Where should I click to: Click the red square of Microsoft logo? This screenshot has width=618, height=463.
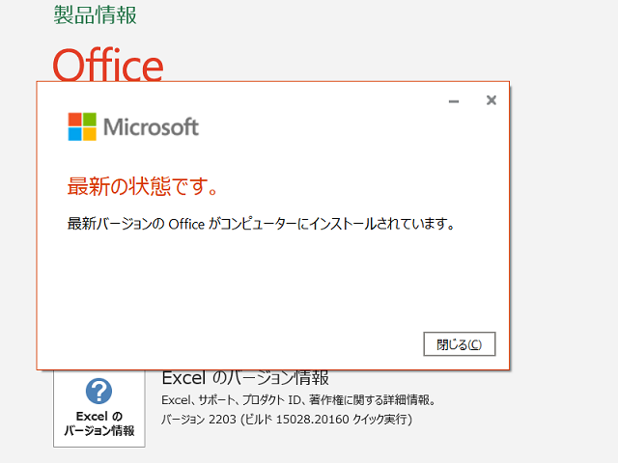pos(74,120)
